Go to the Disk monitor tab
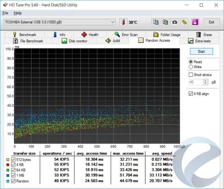 pos(74,41)
